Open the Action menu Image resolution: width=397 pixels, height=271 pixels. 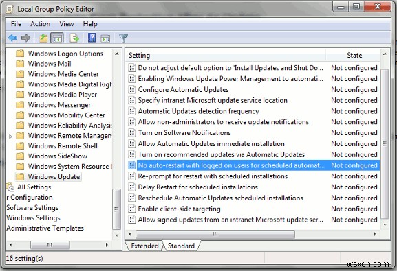41,24
